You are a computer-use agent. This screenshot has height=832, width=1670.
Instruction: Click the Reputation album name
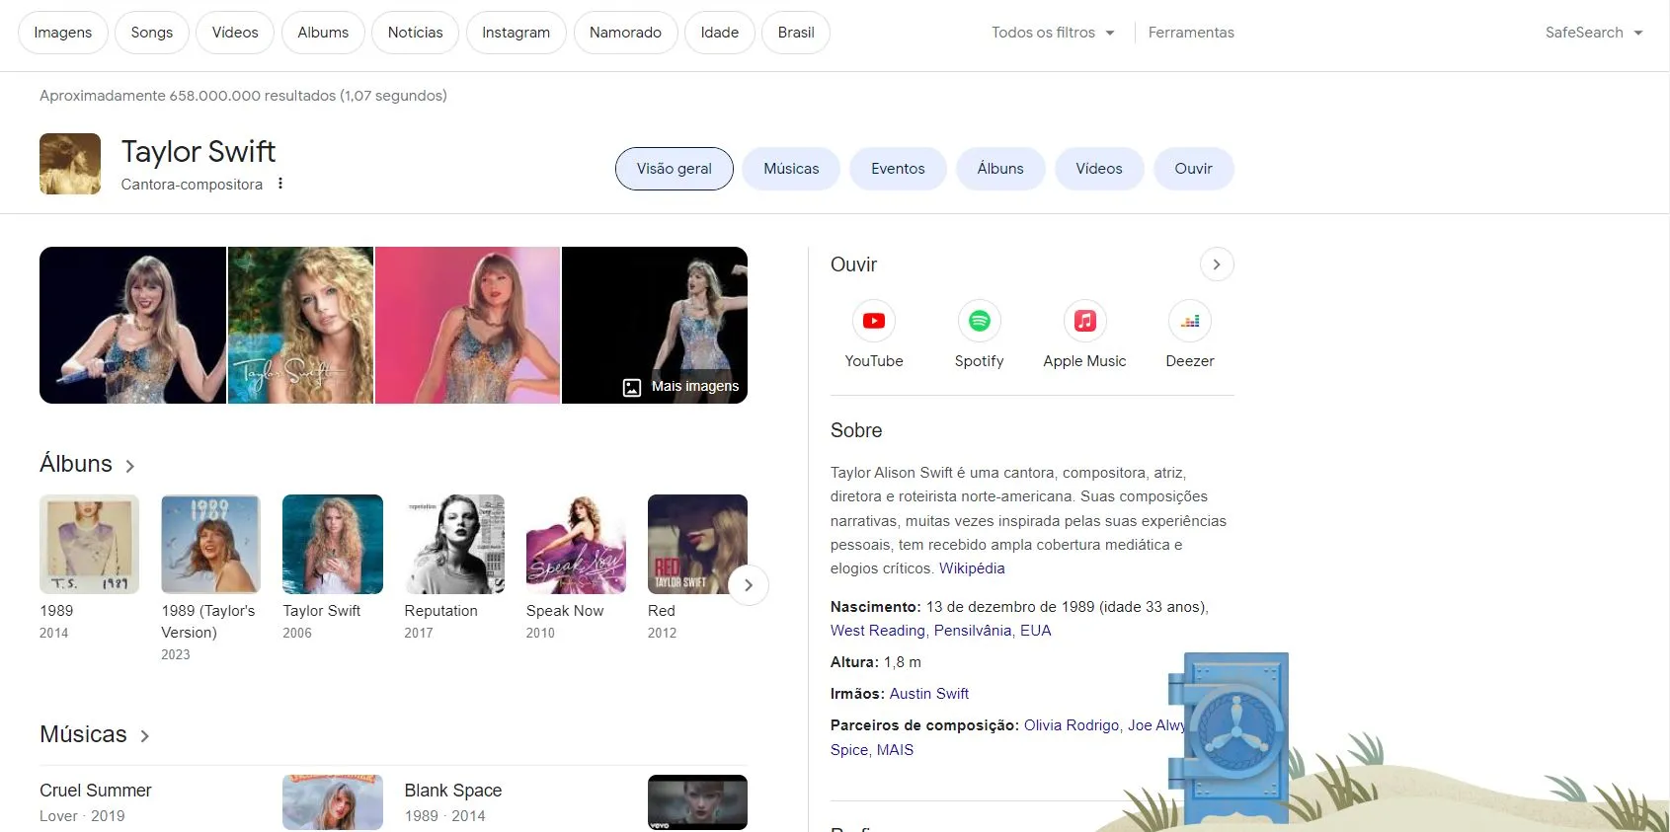[x=440, y=611]
